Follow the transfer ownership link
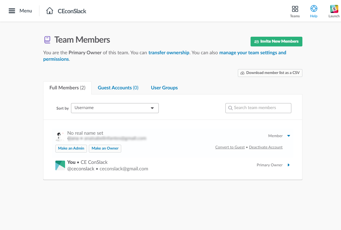Screen dimensions: 341x230 (169, 53)
